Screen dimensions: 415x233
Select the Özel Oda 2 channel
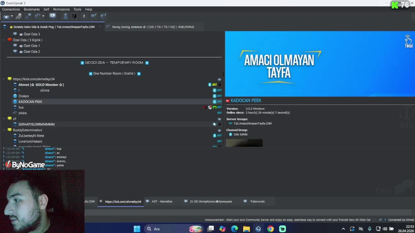[32, 52]
